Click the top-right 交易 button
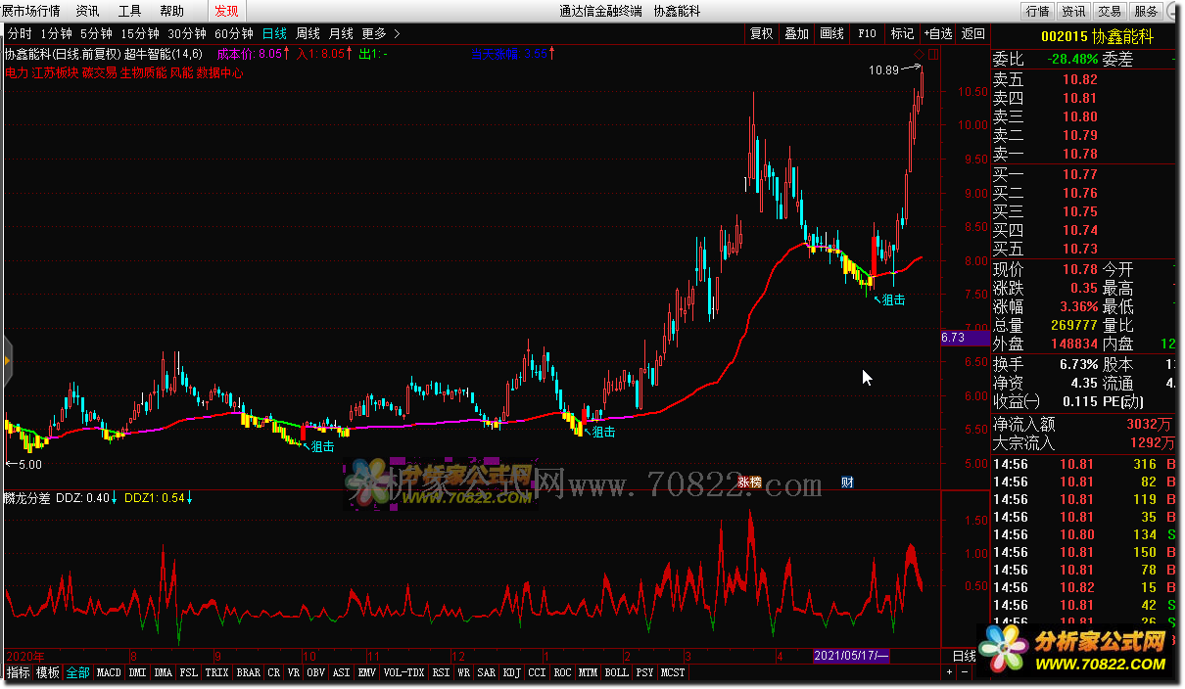Image resolution: width=1185 pixels, height=689 pixels. (x=1109, y=11)
